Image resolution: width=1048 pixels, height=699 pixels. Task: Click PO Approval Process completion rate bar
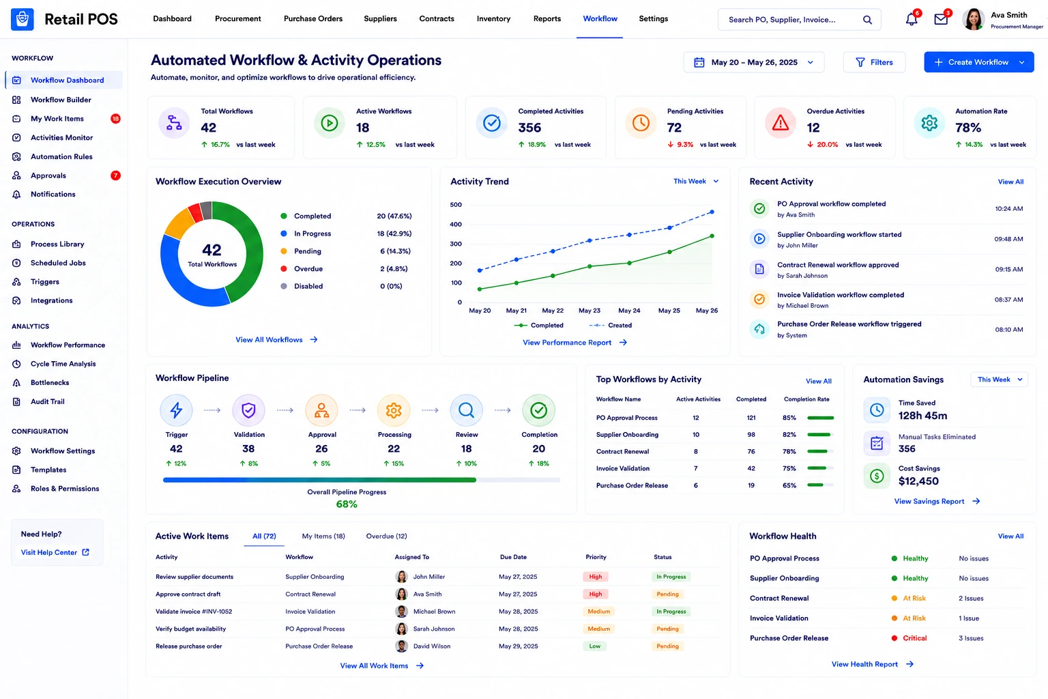click(820, 418)
